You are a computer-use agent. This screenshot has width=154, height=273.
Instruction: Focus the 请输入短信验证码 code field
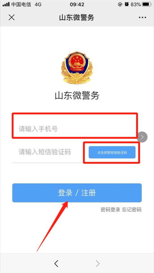tap(48, 152)
